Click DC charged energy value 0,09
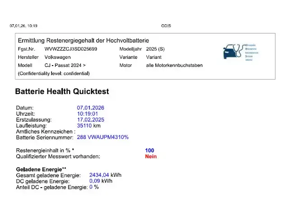The width and height of the screenshot is (289, 217). click(95, 181)
